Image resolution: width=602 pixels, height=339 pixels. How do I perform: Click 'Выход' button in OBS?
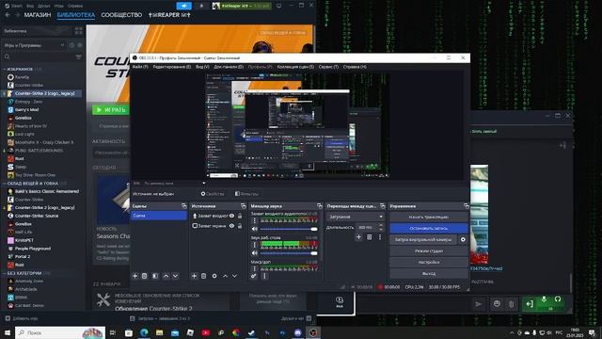pos(429,274)
